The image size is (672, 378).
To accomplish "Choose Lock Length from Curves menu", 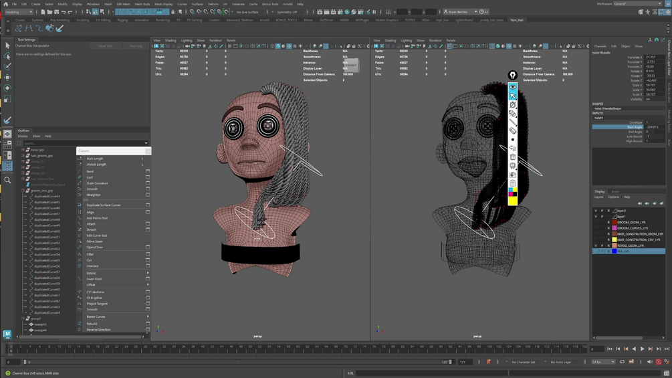I will (95, 159).
